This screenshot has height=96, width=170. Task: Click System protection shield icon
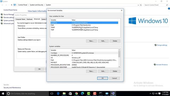click(2, 21)
